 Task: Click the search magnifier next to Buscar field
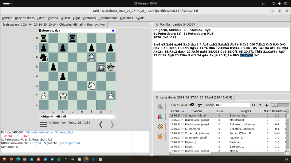(x=254, y=105)
